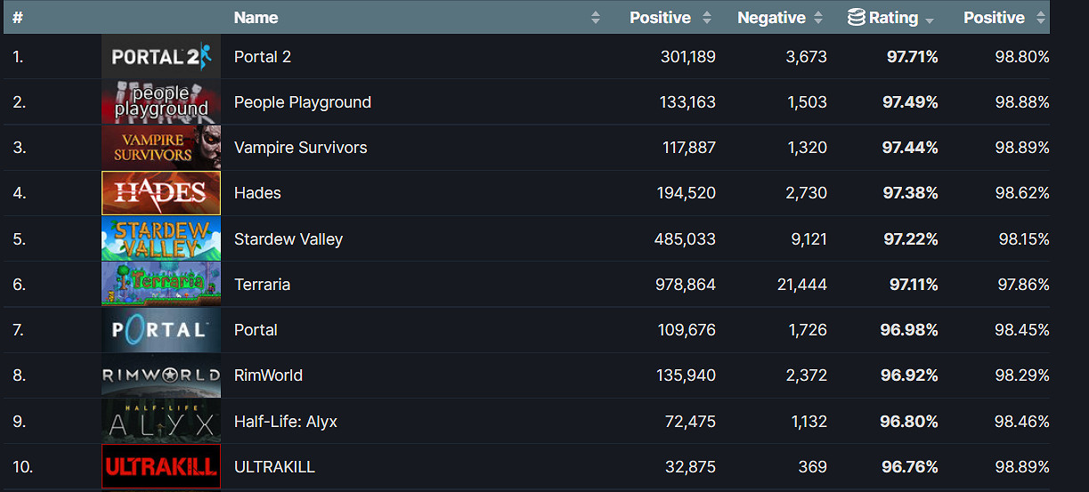Click the Stardew Valley logo image

coord(161,239)
